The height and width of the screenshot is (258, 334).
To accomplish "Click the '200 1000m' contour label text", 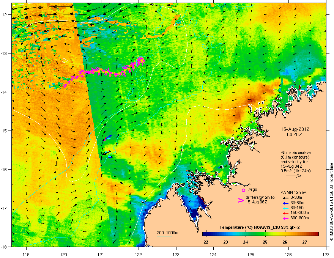I will coord(167,233).
